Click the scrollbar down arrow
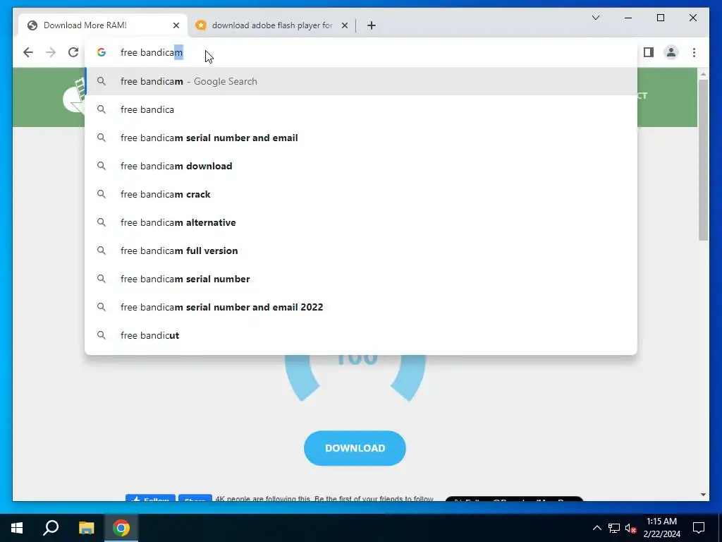 (703, 495)
